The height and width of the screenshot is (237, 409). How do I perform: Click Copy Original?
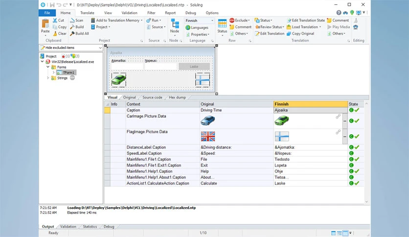[x=300, y=33]
